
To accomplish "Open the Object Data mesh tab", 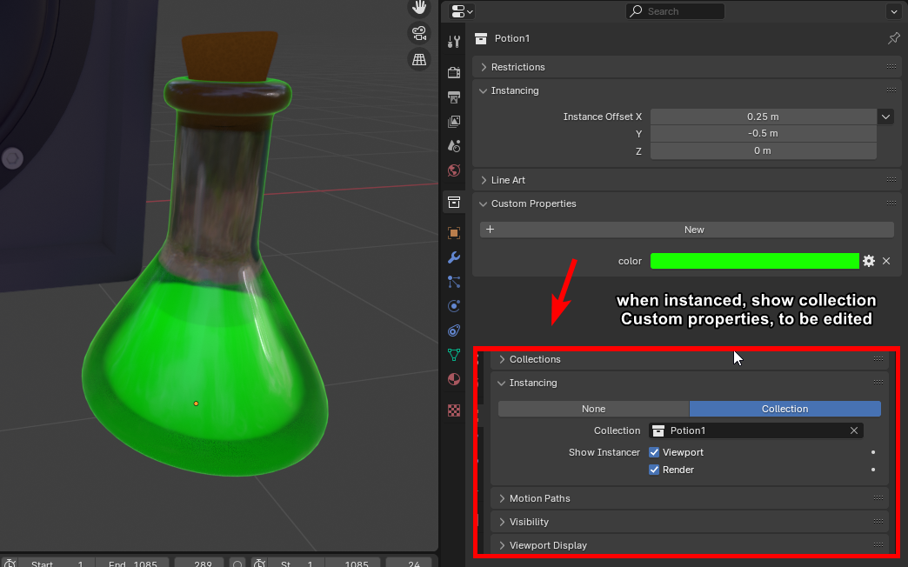I will click(454, 355).
